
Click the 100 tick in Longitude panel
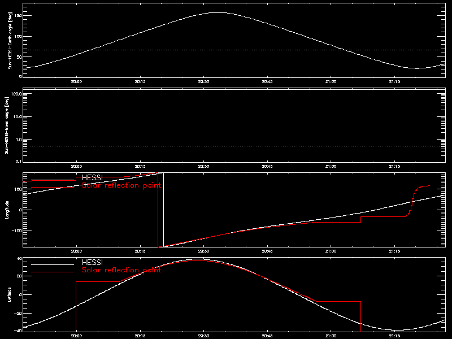tap(18, 189)
